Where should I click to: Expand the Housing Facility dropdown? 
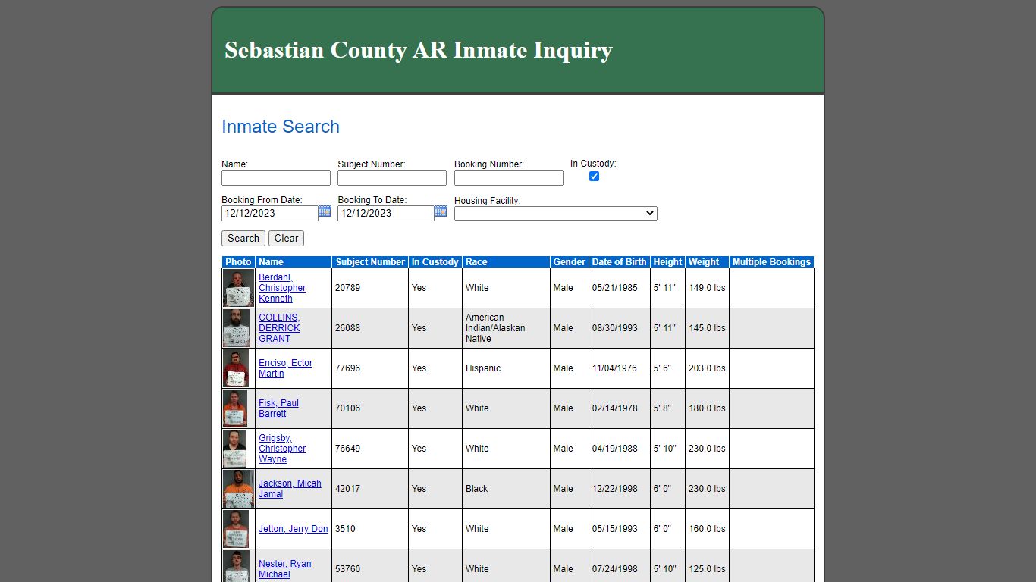pyautogui.click(x=556, y=214)
